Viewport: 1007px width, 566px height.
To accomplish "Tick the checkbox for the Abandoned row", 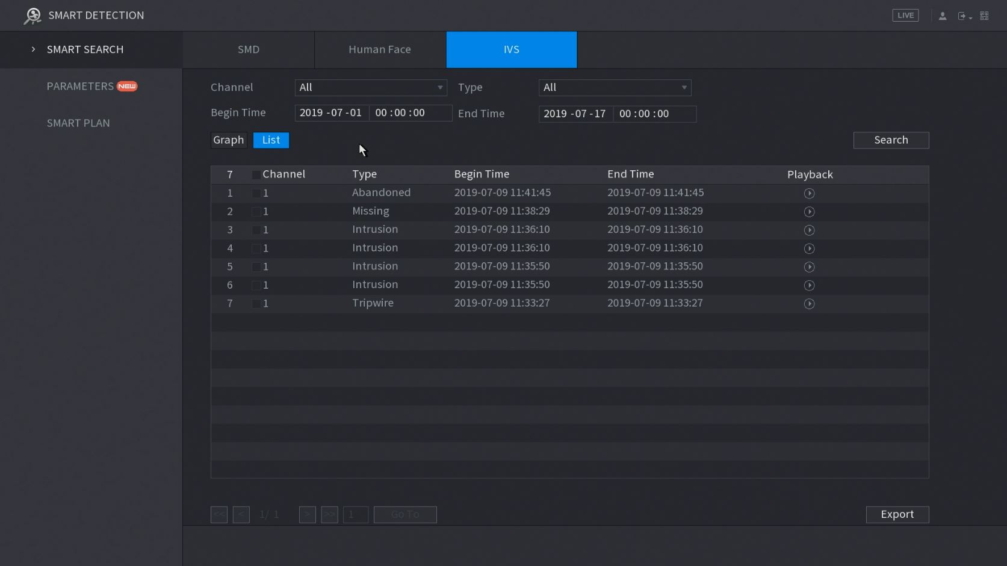I will click(x=256, y=194).
